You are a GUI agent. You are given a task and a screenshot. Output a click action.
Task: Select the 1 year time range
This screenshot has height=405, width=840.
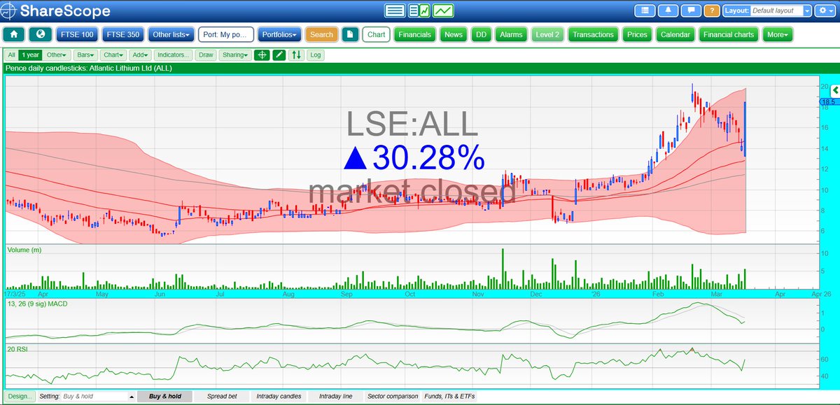30,55
